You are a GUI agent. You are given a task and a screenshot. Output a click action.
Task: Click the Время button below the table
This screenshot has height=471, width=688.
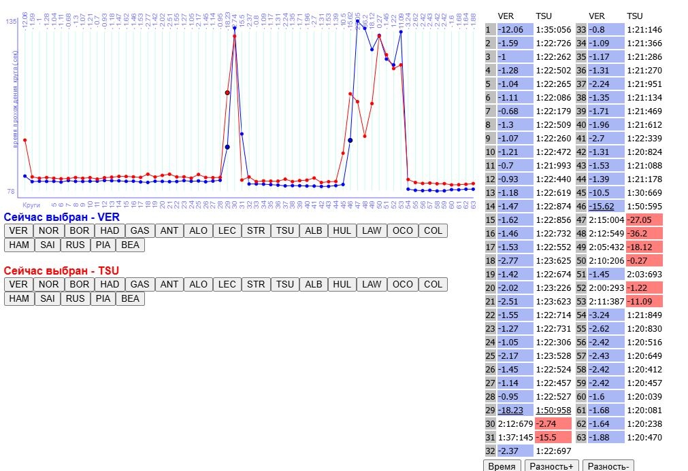coord(502,466)
